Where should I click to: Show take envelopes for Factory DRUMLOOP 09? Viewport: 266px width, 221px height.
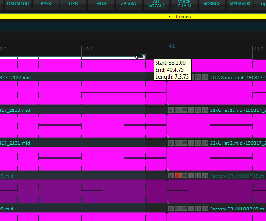click(205, 209)
